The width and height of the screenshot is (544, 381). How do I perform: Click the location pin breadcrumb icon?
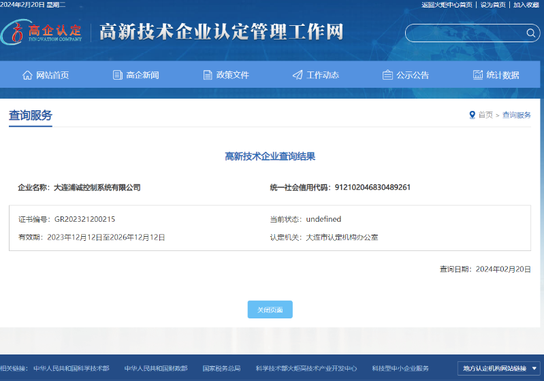point(473,115)
